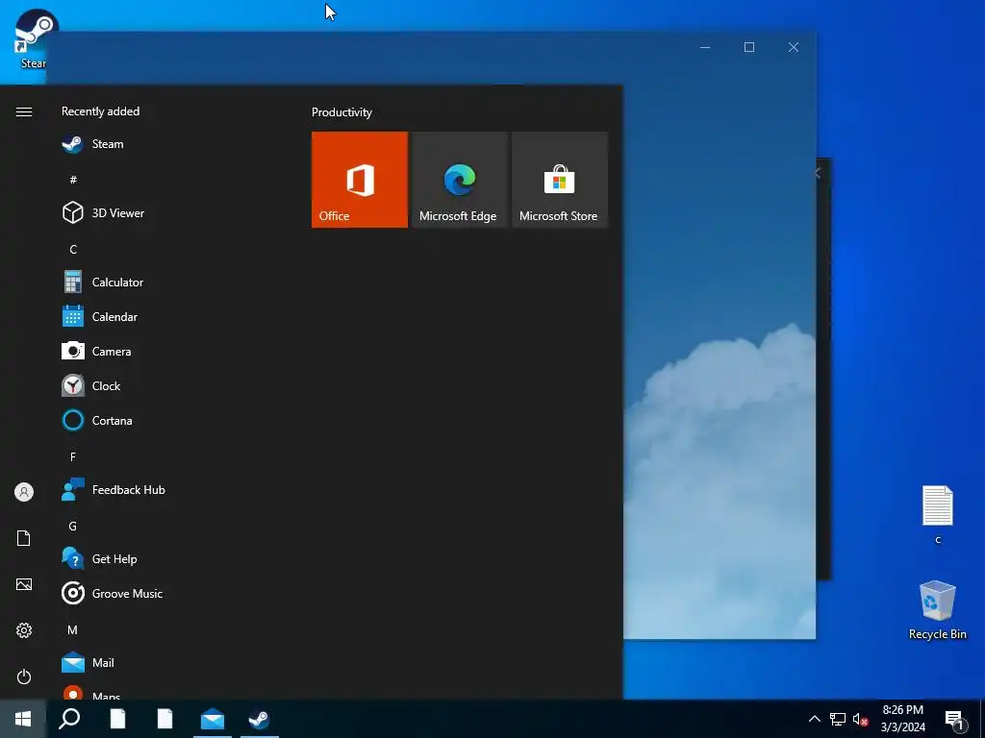This screenshot has height=738, width=985.
Task: Open the user account icon
Action: [x=24, y=492]
